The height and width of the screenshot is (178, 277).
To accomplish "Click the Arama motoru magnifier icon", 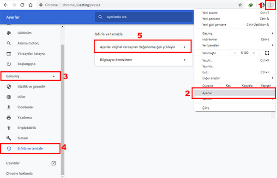I will pyautogui.click(x=9, y=43).
